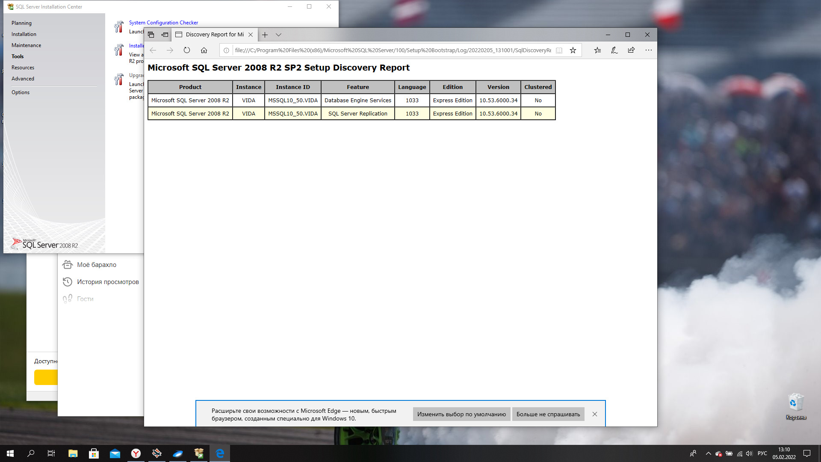Open the taskbar clock and calendar
Image resolution: width=821 pixels, height=462 pixels.
(784, 453)
